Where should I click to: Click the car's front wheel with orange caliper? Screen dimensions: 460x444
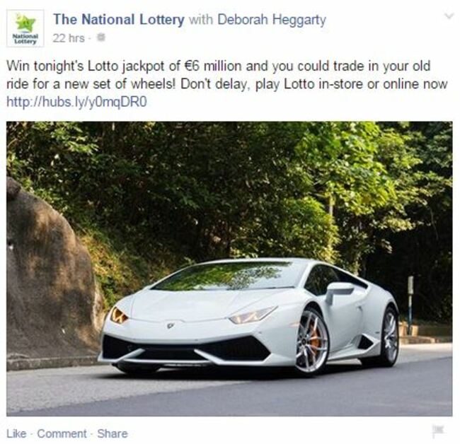pos(312,341)
